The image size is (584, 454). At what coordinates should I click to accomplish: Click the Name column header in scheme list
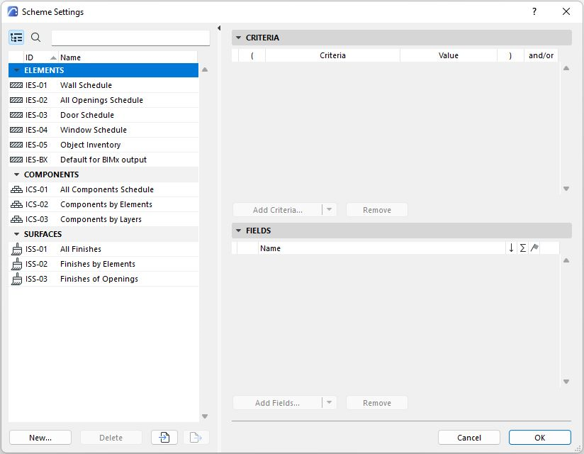pyautogui.click(x=128, y=57)
